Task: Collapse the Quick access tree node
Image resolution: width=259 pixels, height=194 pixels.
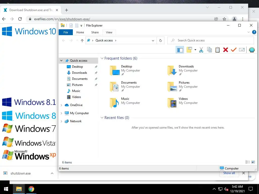Action: click(x=61, y=61)
